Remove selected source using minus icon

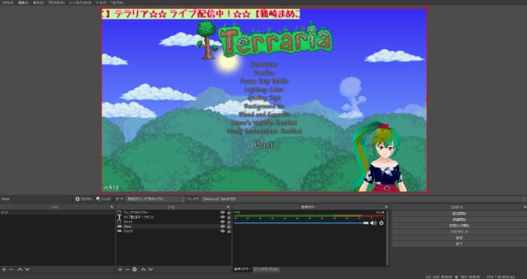pyautogui.click(x=127, y=269)
